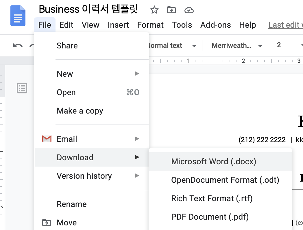This screenshot has width=303, height=230.
Task: Click the horizontal ruler at mark 2
Action: click(x=243, y=61)
